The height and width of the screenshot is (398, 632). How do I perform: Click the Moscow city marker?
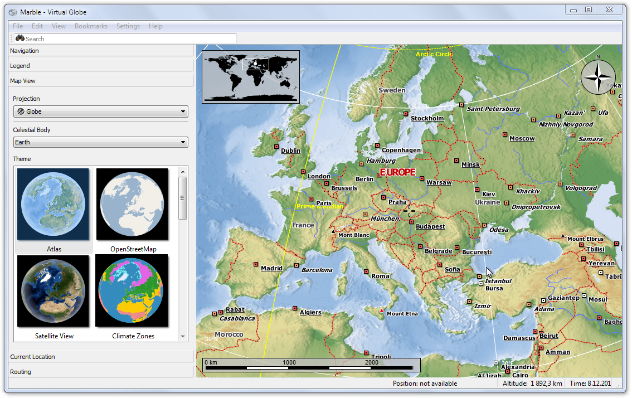[504, 134]
